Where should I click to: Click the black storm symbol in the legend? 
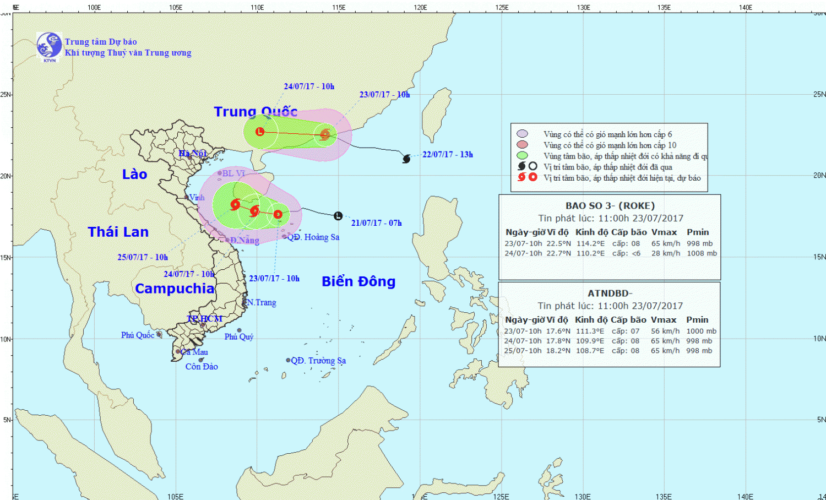click(521, 166)
